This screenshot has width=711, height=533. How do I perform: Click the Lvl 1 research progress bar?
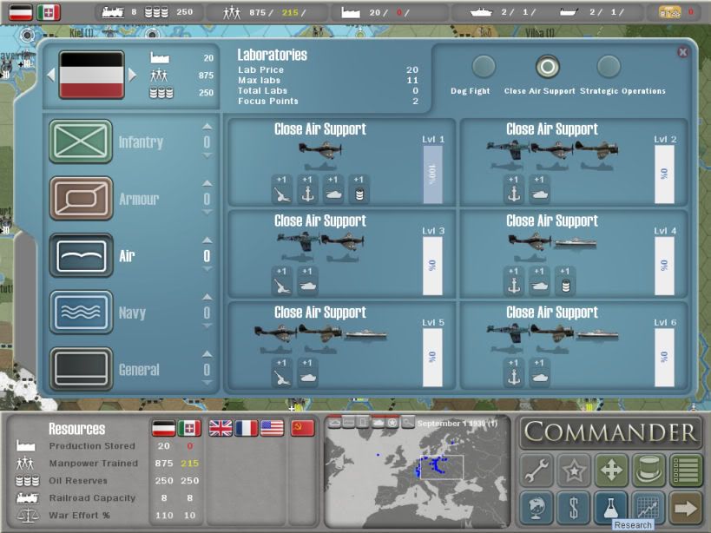click(x=432, y=174)
